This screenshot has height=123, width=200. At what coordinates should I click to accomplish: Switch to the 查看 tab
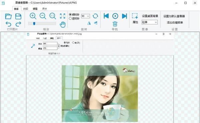(16, 9)
